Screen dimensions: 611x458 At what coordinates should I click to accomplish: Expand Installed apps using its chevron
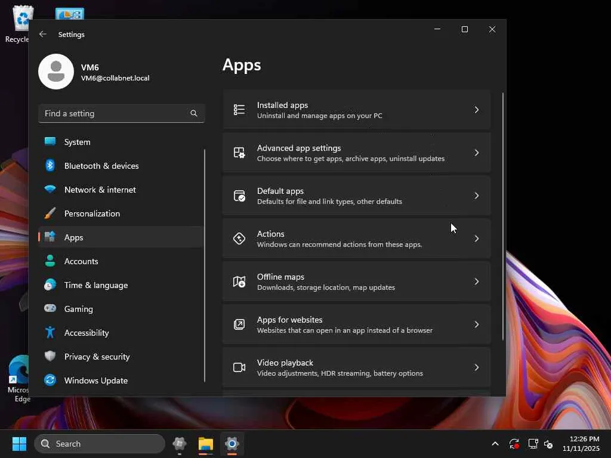pyautogui.click(x=476, y=110)
